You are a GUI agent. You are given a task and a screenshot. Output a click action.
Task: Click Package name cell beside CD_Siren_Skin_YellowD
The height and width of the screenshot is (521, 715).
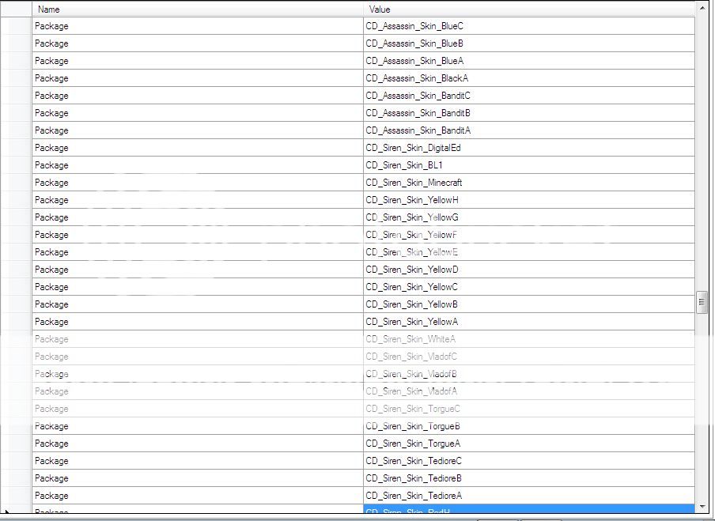click(x=198, y=270)
